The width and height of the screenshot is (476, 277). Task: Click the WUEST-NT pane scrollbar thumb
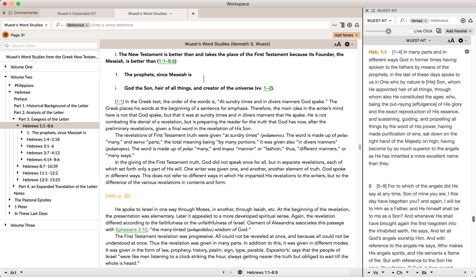473,219
